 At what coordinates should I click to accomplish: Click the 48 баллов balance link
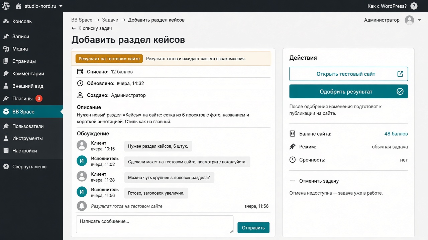tap(396, 134)
